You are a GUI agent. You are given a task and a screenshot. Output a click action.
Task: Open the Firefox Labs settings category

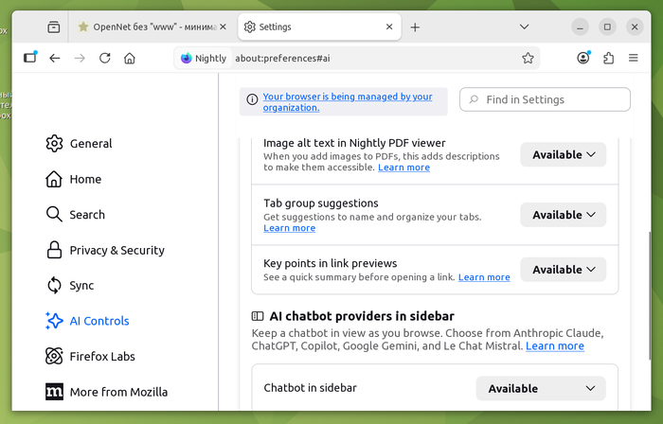102,356
